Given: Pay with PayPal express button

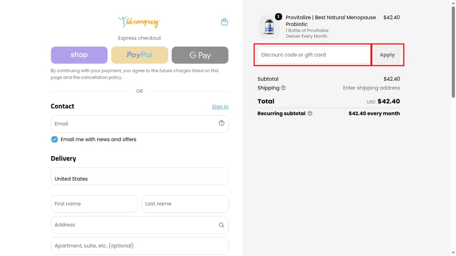Looking at the screenshot, I should (140, 55).
